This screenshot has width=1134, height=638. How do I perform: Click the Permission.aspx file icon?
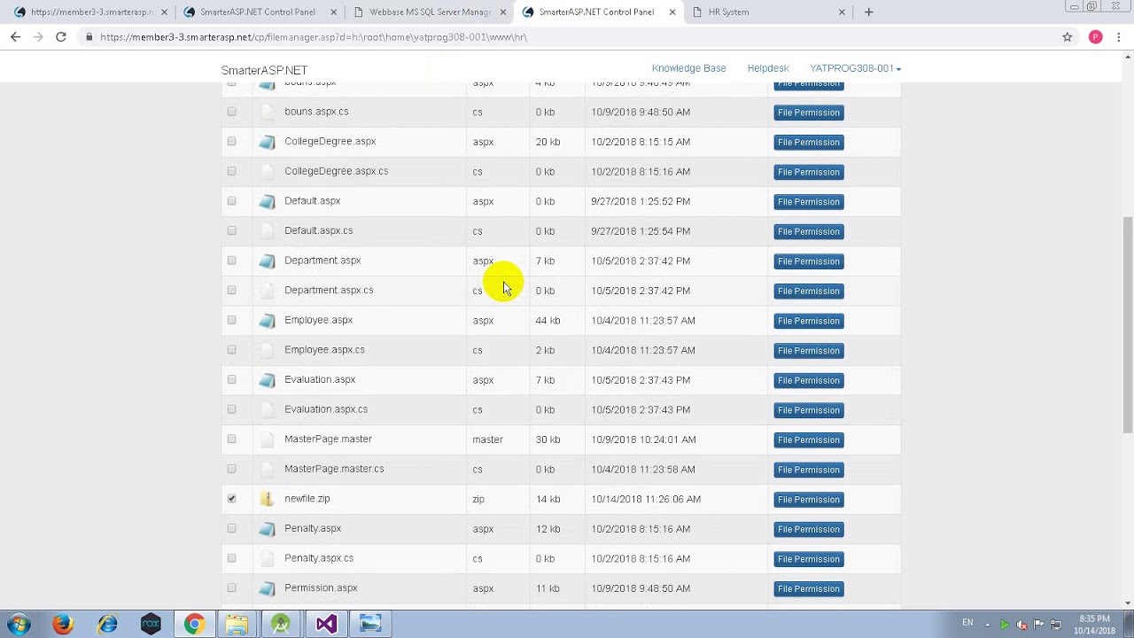pos(267,588)
